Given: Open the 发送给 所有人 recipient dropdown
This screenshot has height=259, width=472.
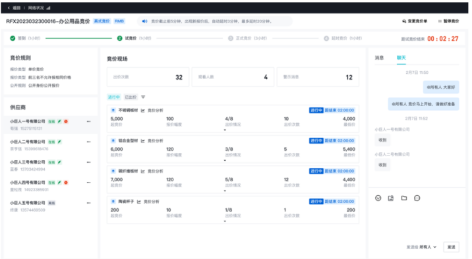Looking at the screenshot, I should [x=421, y=247].
